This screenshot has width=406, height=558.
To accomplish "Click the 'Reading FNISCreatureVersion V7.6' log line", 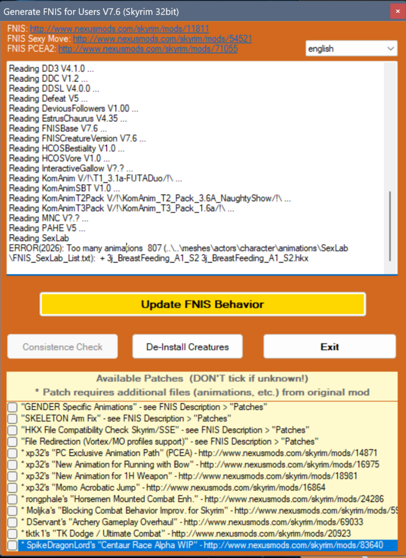I will (x=77, y=138).
